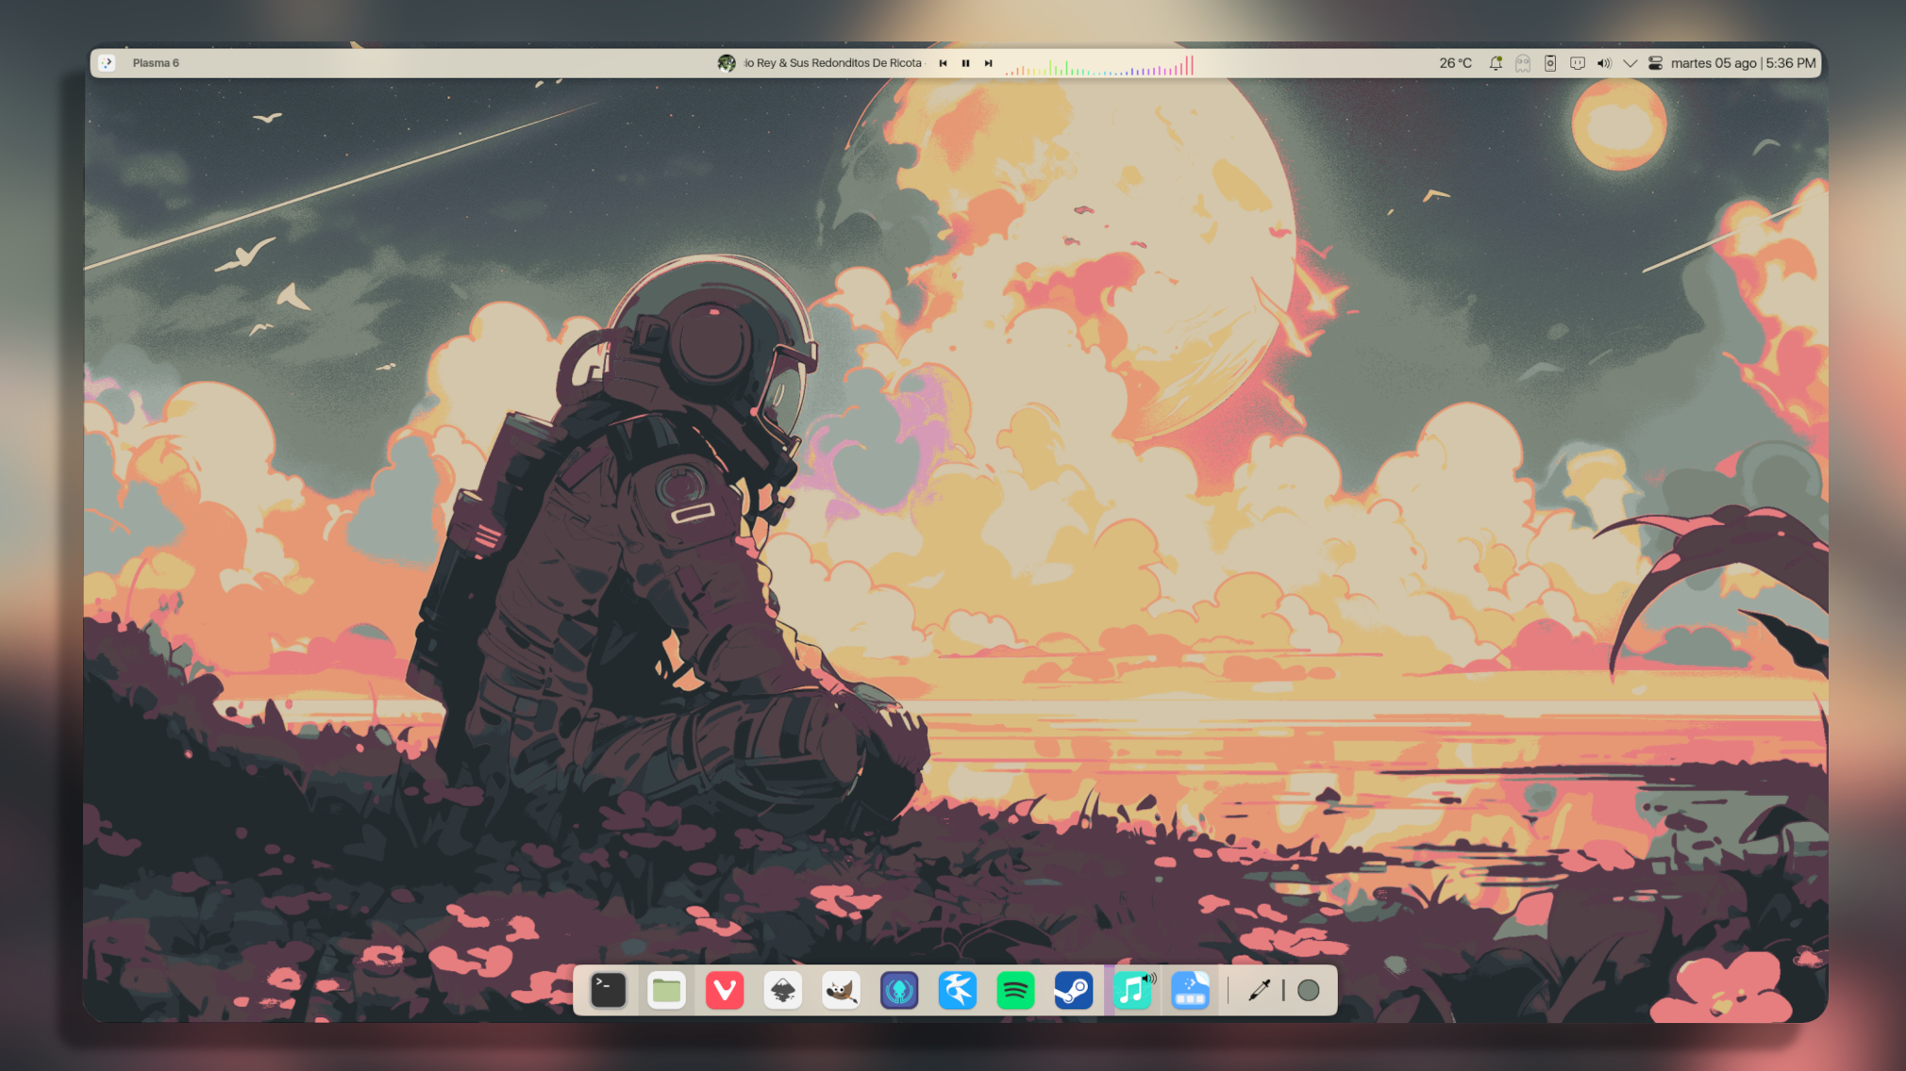This screenshot has height=1071, width=1906.
Task: Open the Plasma application launcher icon
Action: pos(107,62)
